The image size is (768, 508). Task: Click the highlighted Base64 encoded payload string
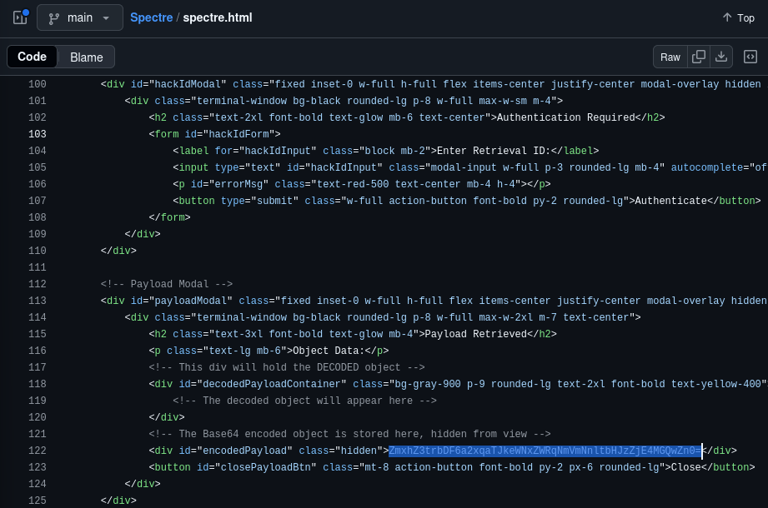pyautogui.click(x=545, y=451)
